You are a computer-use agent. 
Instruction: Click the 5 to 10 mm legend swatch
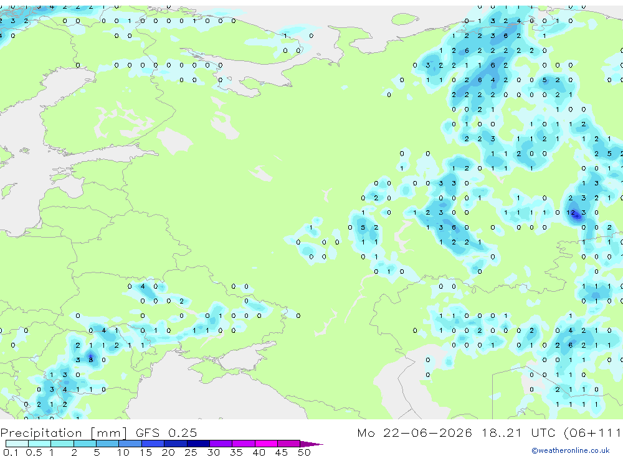108,444
